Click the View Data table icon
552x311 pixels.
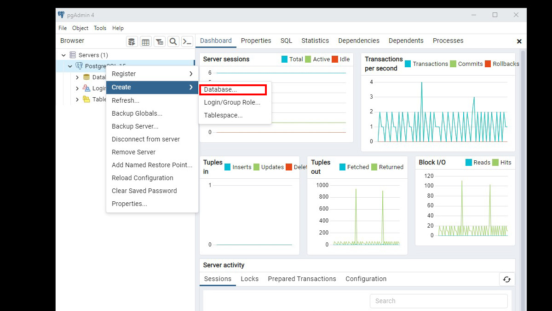pyautogui.click(x=146, y=42)
